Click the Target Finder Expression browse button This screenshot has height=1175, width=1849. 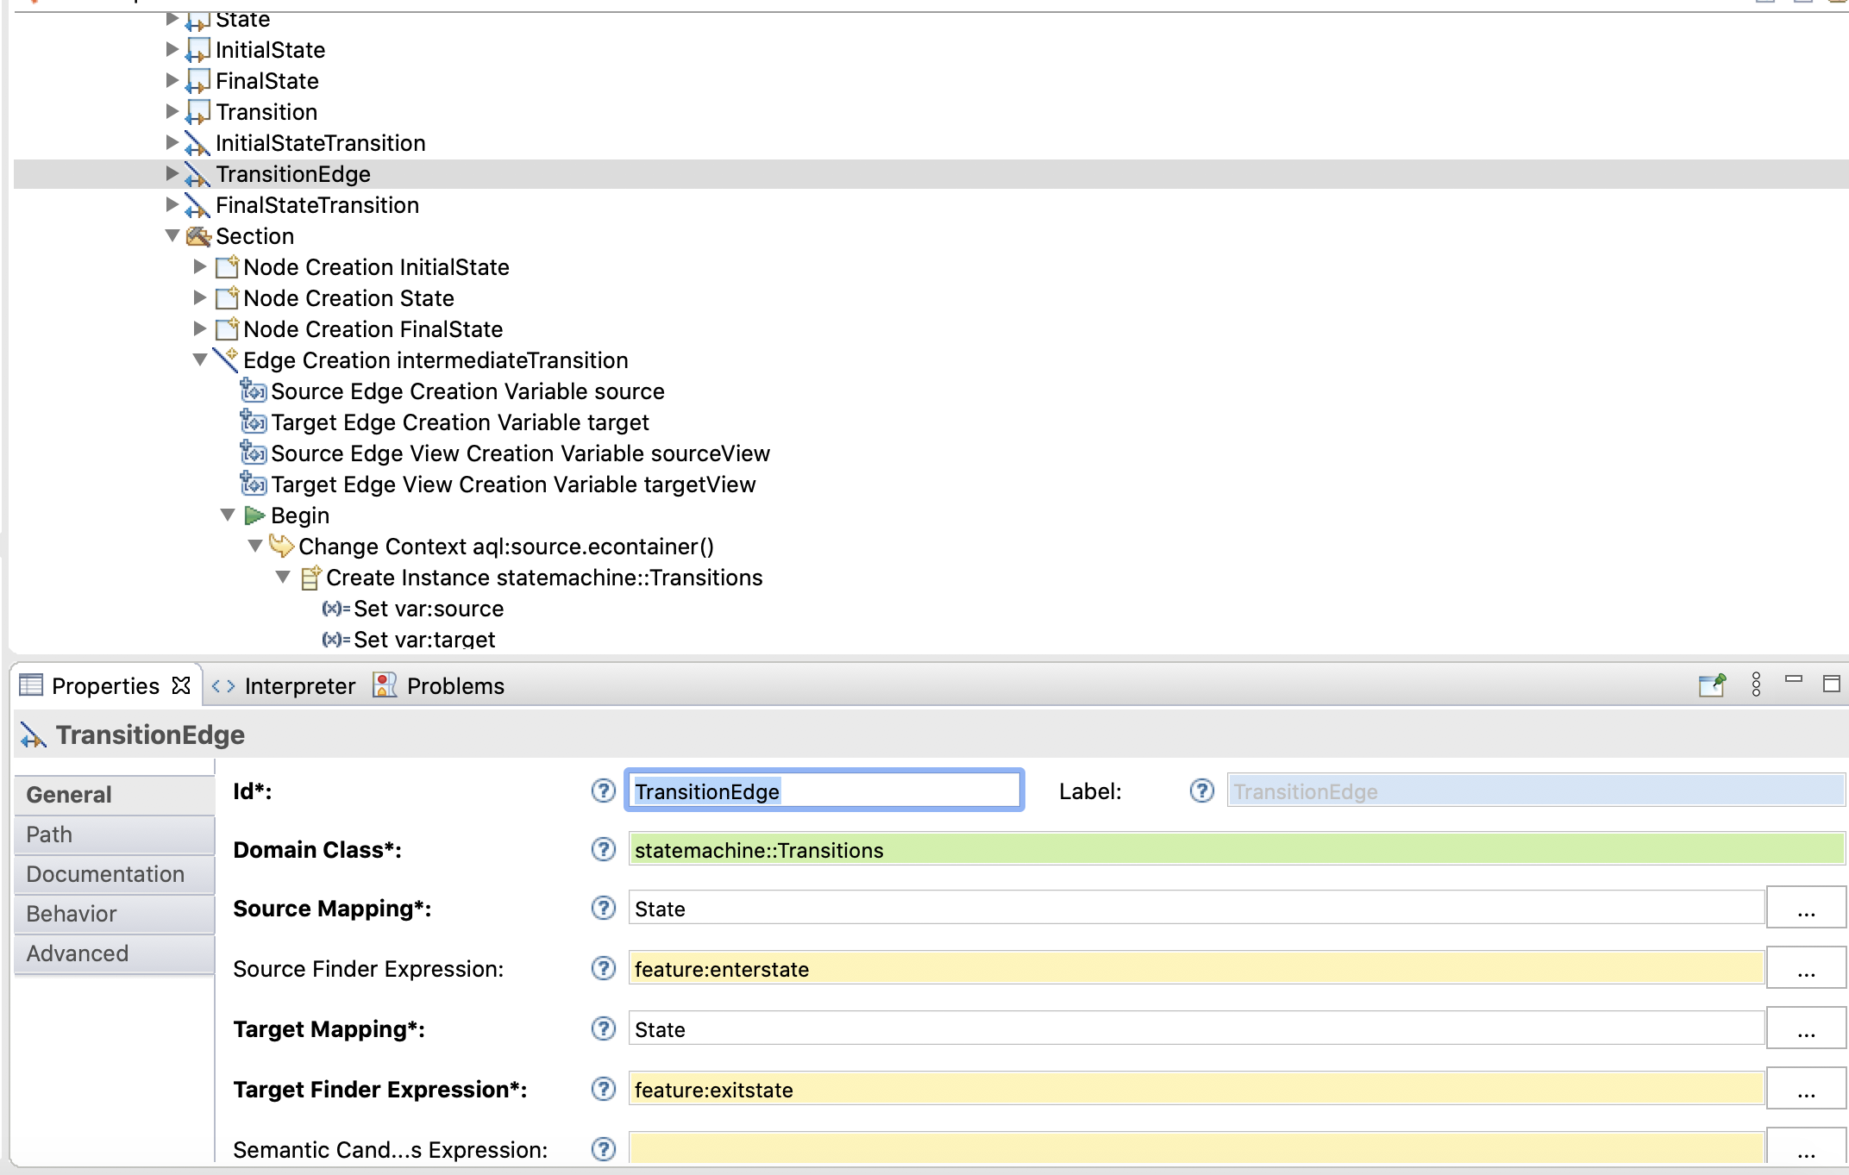(x=1806, y=1089)
